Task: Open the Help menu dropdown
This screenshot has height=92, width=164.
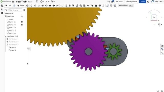Action: pos(149,2)
